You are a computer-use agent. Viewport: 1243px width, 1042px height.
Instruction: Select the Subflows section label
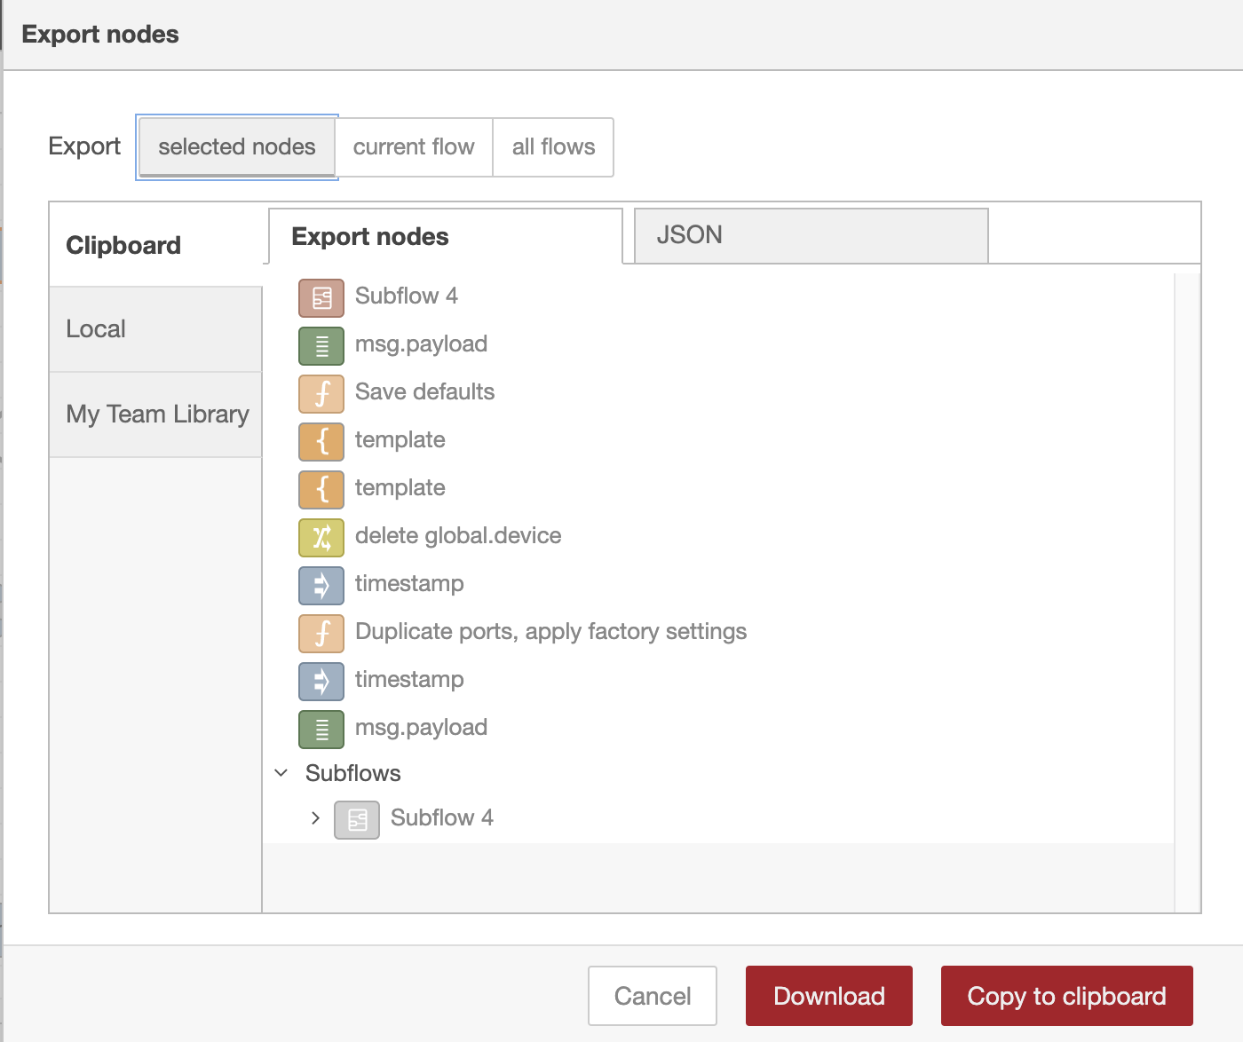(353, 773)
